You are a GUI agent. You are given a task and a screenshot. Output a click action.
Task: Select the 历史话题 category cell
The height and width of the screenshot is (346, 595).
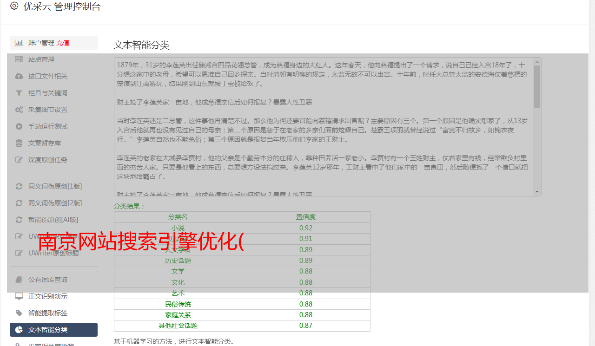coord(178,261)
